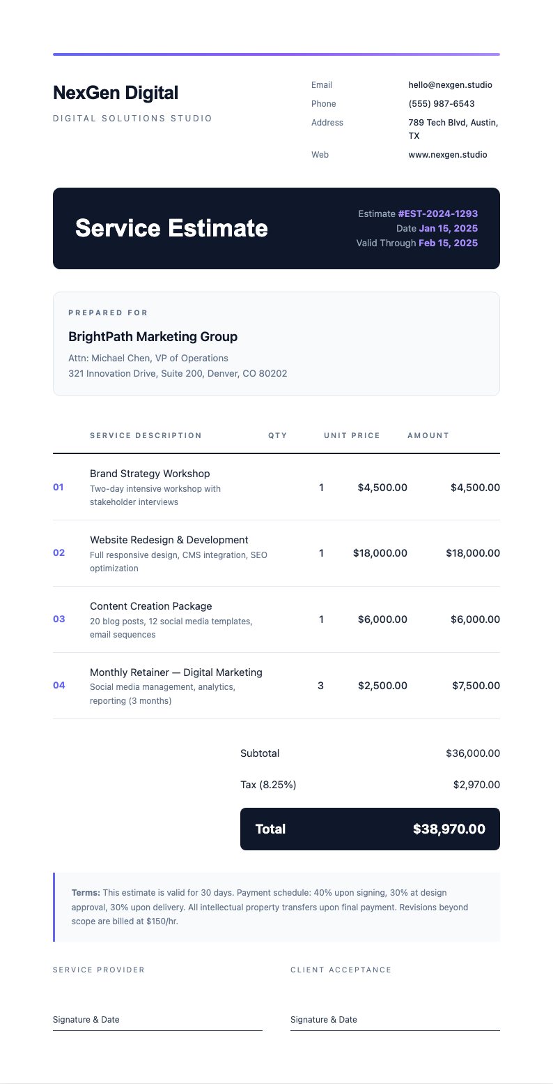Open the www.nexgen.studio web link
The image size is (553, 1084).
pyautogui.click(x=448, y=155)
